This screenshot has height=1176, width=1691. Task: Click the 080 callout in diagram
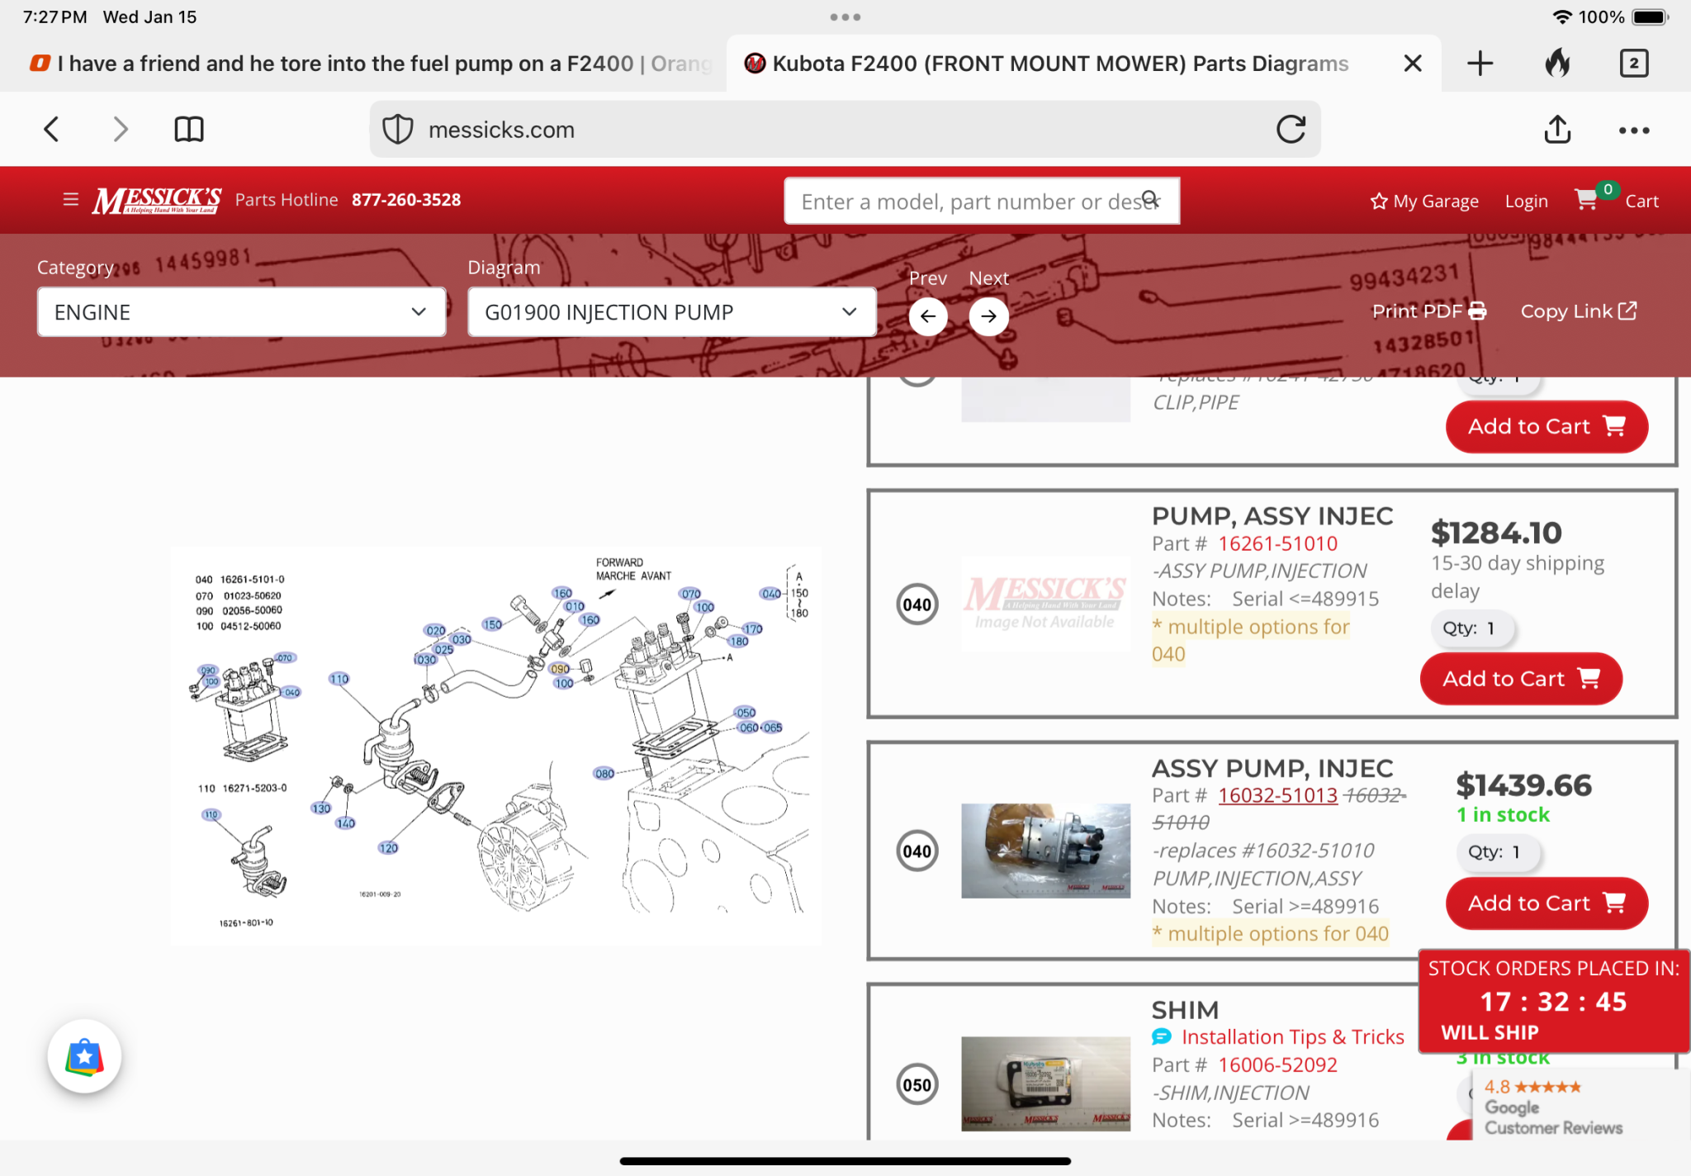604,774
